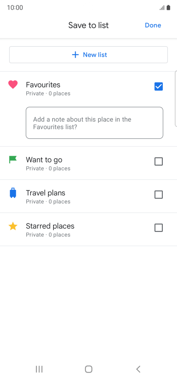Check the Starred places checkbox
Screen dimensions: 177x380
(x=159, y=228)
